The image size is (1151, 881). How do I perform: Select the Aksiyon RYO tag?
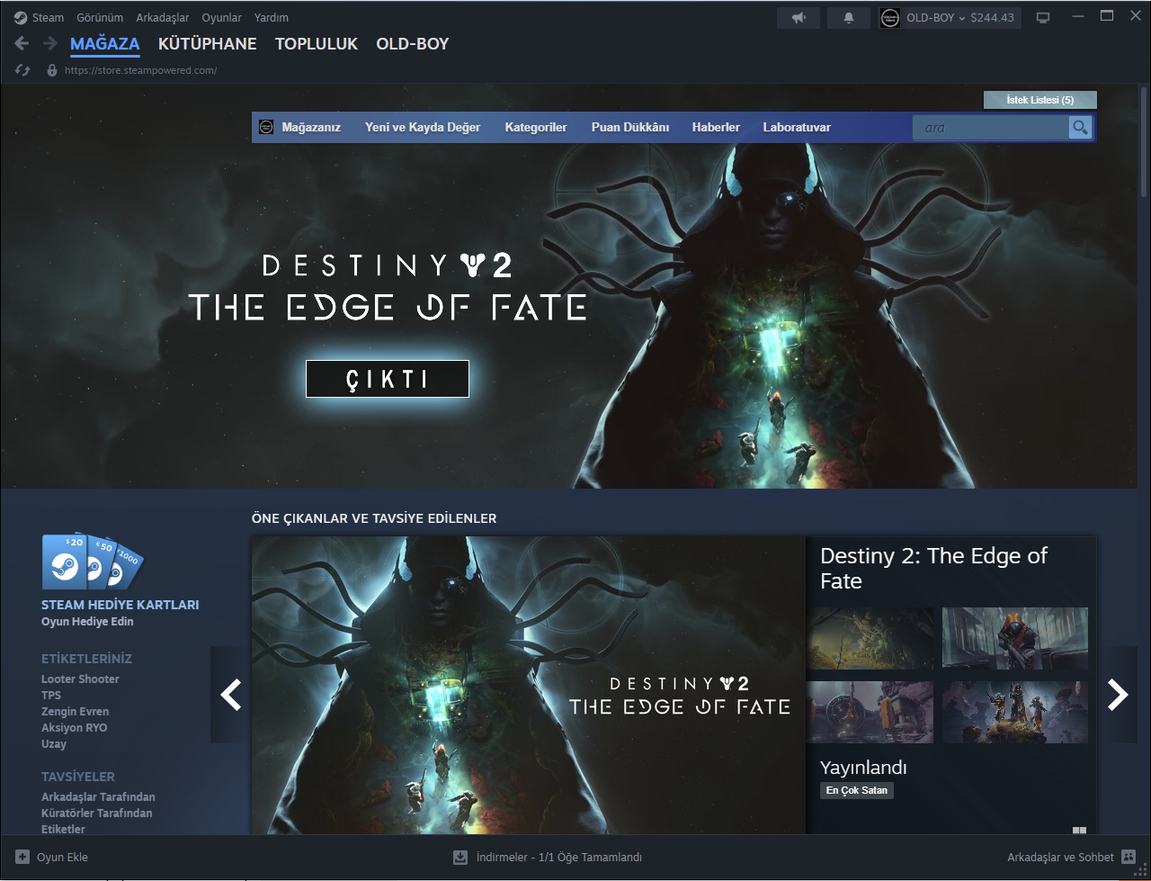coord(74,728)
